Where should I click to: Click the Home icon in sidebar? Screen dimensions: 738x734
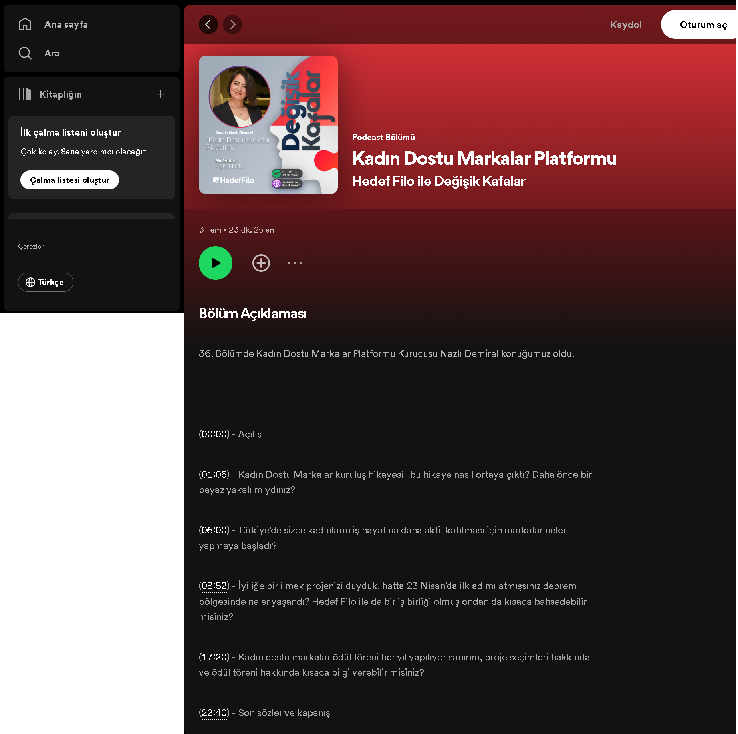pos(25,24)
